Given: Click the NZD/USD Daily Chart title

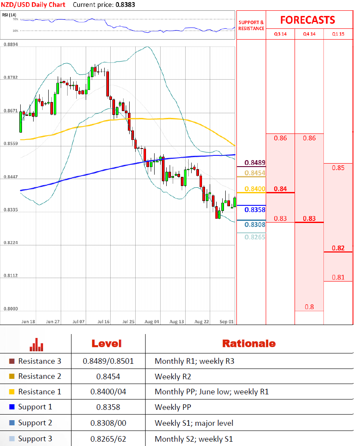Looking at the screenshot, I should (33, 5).
